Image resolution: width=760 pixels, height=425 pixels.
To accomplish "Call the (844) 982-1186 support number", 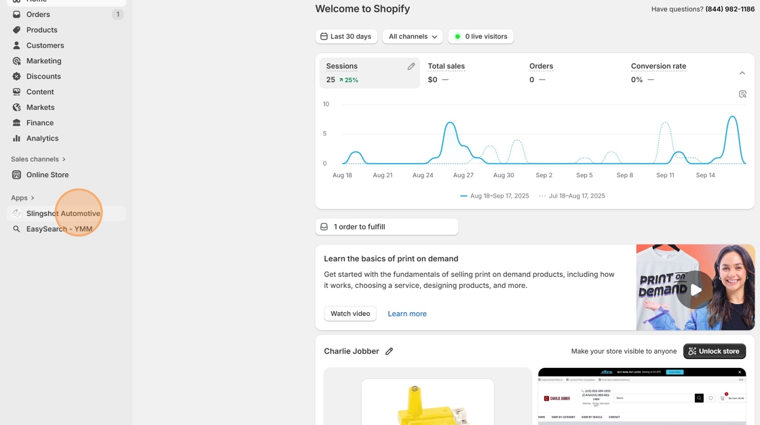I will tap(730, 10).
